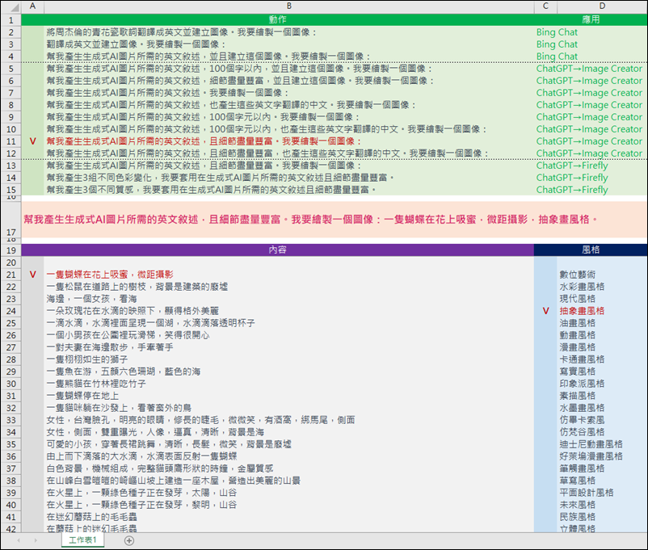Screen dimensions: 648x550
Task: Select the row 19 header
Action: tap(11, 250)
